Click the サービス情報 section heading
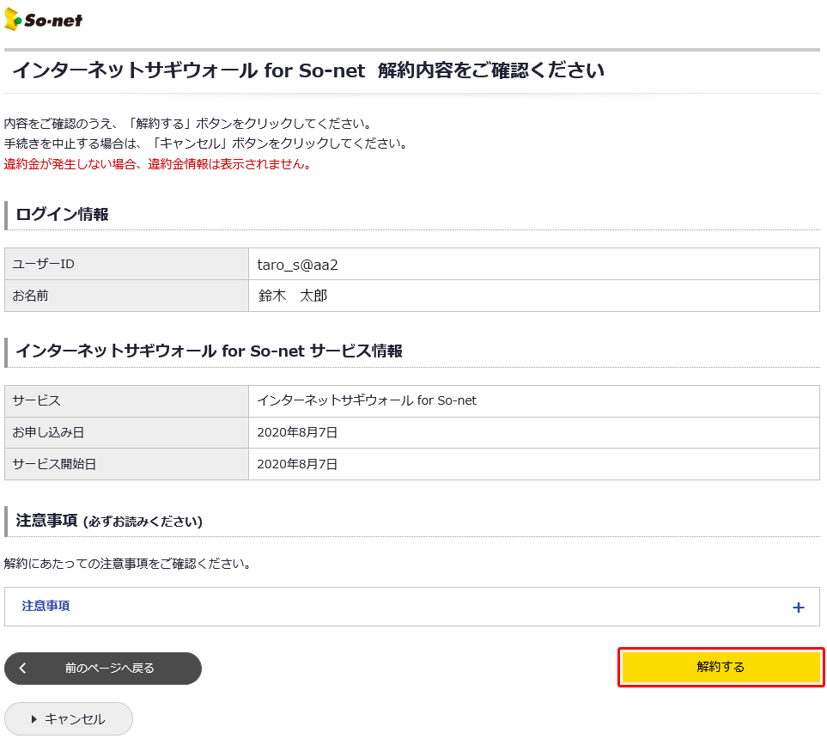 (x=209, y=351)
